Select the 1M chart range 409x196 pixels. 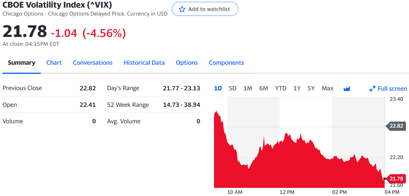pos(248,88)
